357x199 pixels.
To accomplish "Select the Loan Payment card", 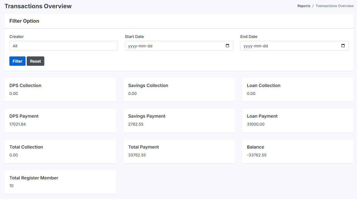I will tap(298, 120).
